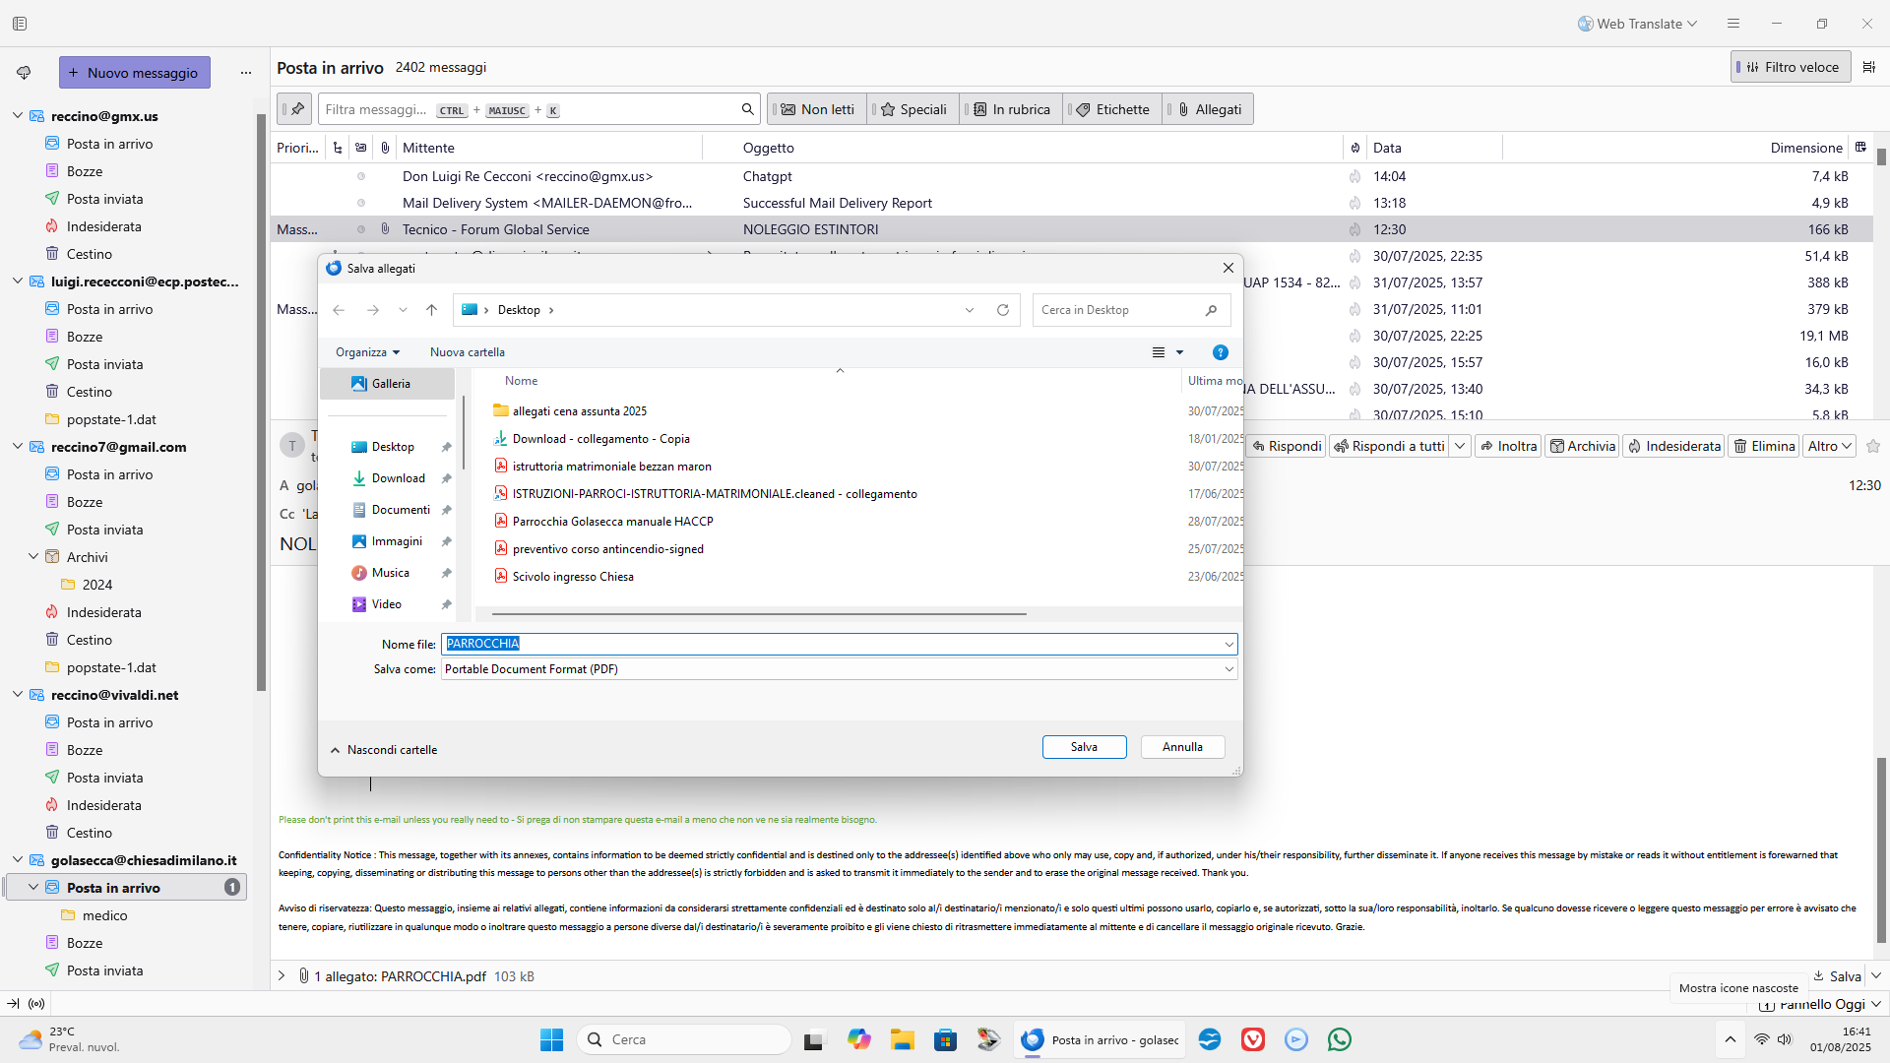
Task: Click the hamburger menu icon at top right
Action: (x=1733, y=24)
